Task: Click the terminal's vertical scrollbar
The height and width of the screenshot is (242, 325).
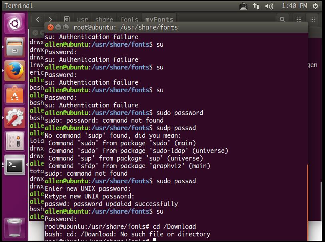Action: pyautogui.click(x=307, y=200)
